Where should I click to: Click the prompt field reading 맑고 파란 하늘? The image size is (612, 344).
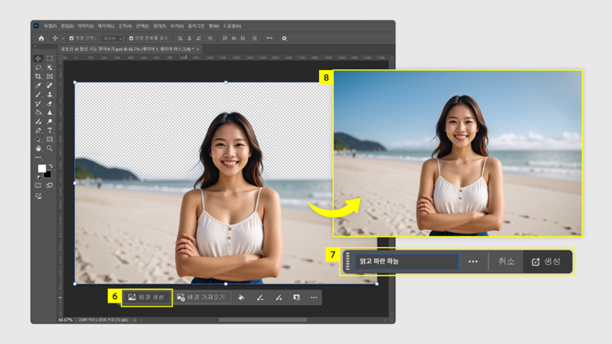click(x=406, y=262)
